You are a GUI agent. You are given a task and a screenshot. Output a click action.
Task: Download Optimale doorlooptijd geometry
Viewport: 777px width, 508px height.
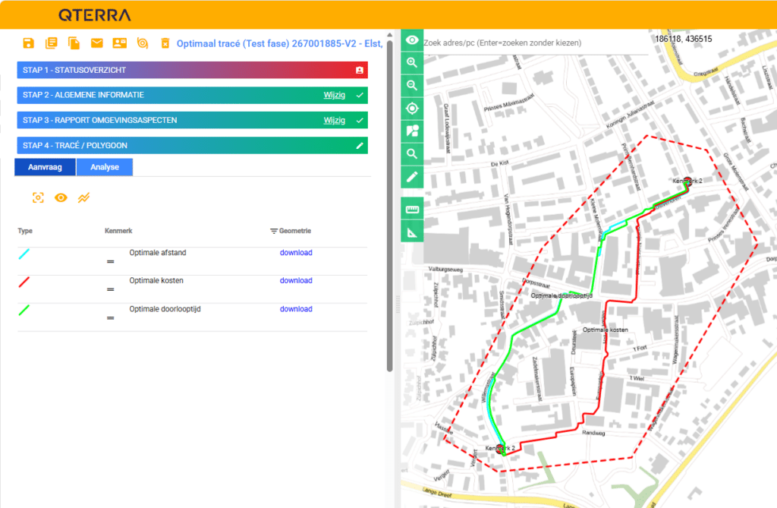296,308
